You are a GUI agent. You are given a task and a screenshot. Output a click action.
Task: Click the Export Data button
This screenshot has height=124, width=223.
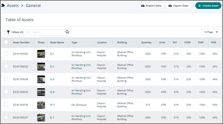(178, 6)
